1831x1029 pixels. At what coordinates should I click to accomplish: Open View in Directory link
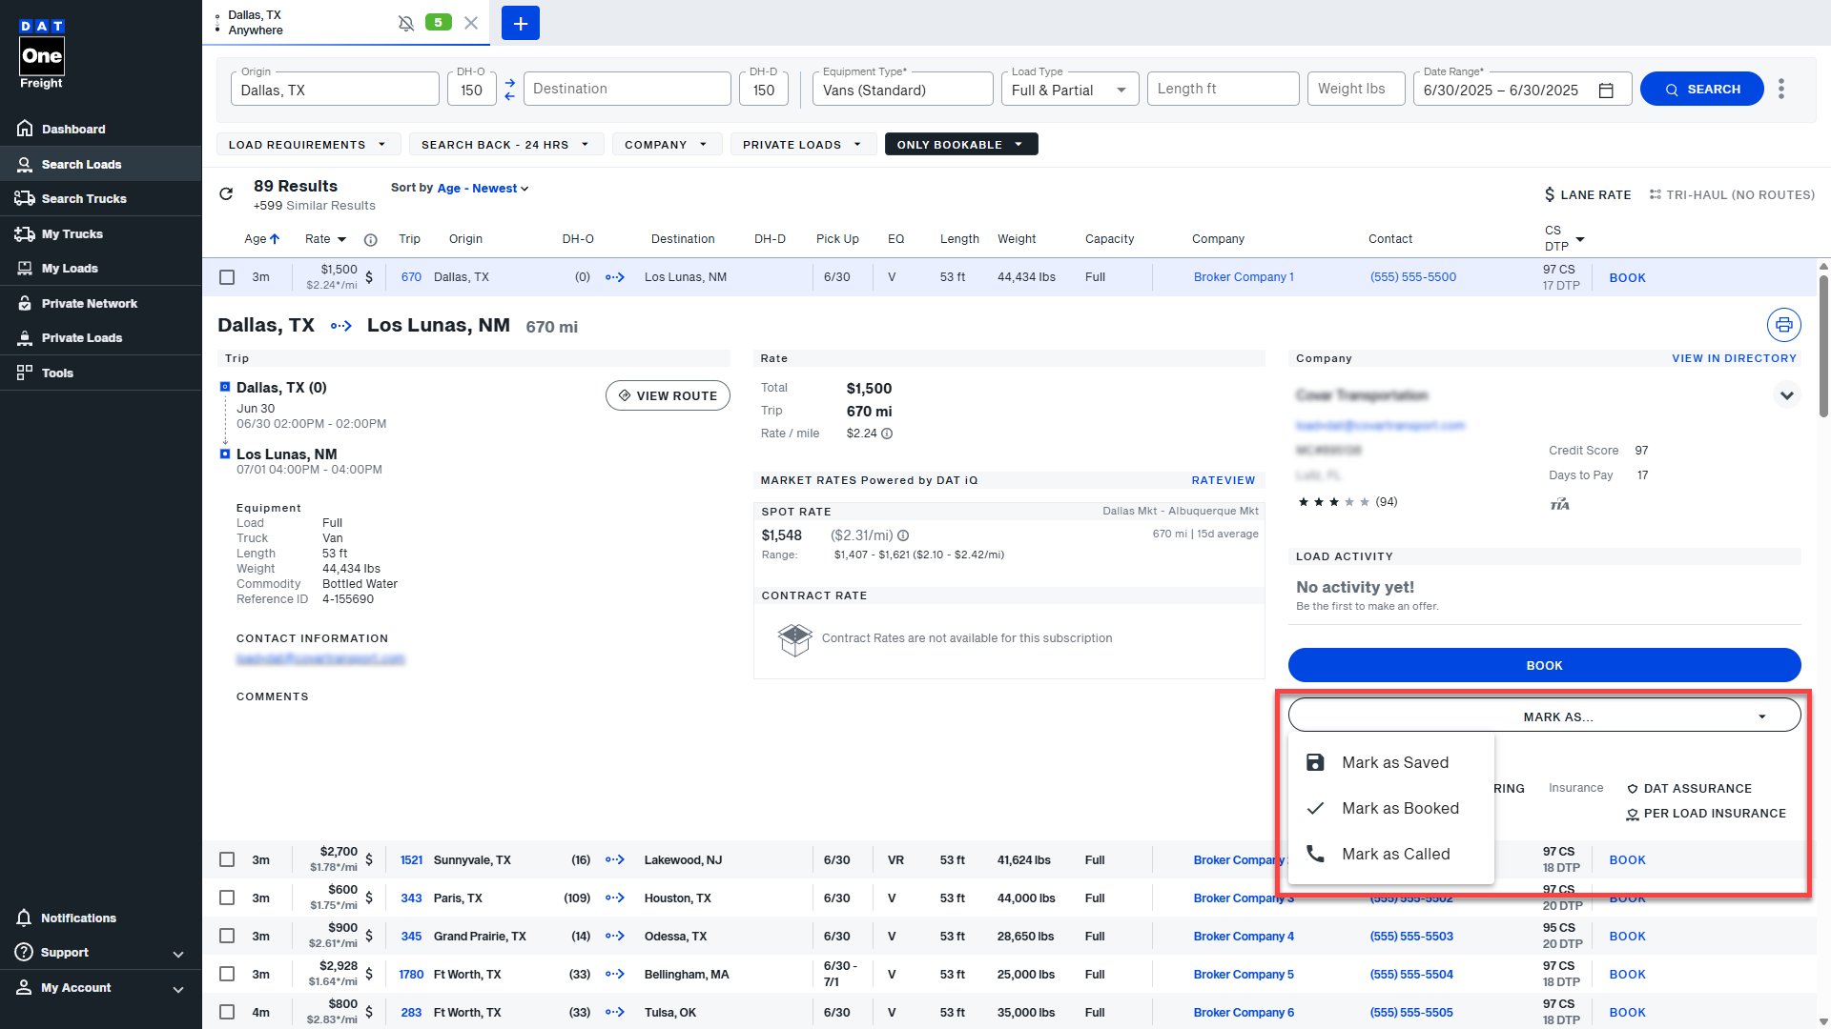pos(1734,358)
